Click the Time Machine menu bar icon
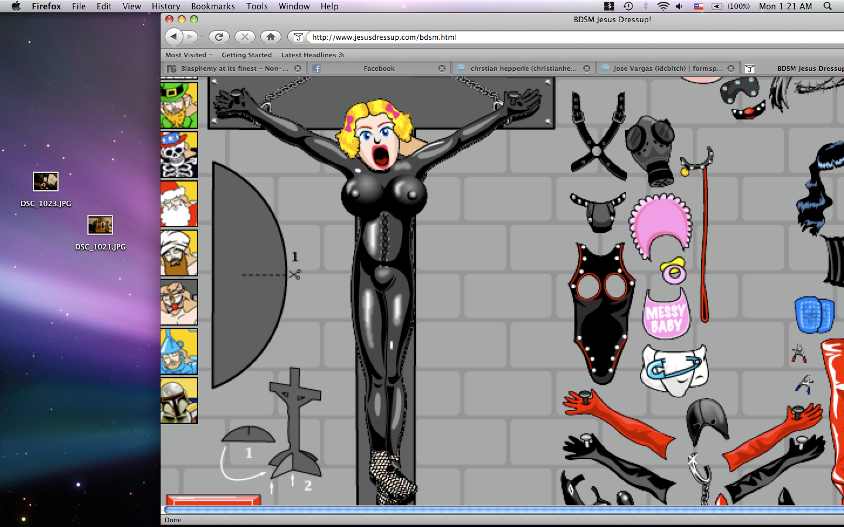Viewport: 844px width, 527px height. (x=628, y=6)
